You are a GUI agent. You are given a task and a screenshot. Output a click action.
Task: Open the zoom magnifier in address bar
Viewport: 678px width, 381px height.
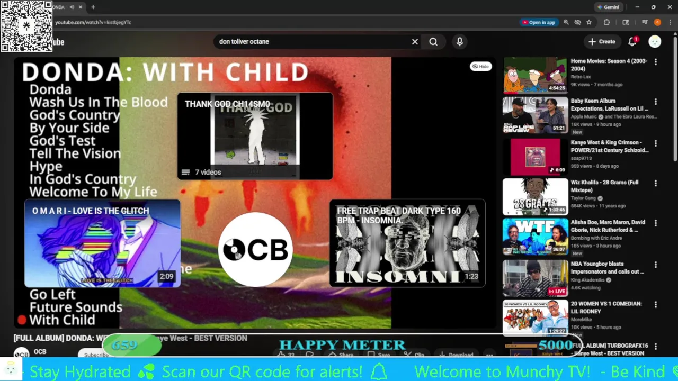point(566,22)
